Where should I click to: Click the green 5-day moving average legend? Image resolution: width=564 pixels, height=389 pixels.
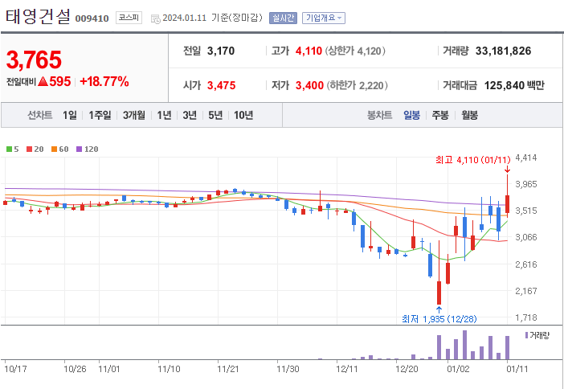(13, 149)
